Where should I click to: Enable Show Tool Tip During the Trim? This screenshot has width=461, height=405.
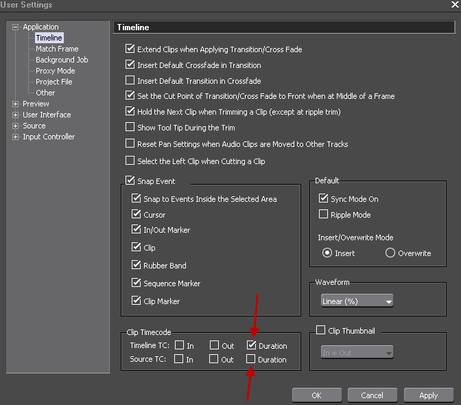pos(130,127)
